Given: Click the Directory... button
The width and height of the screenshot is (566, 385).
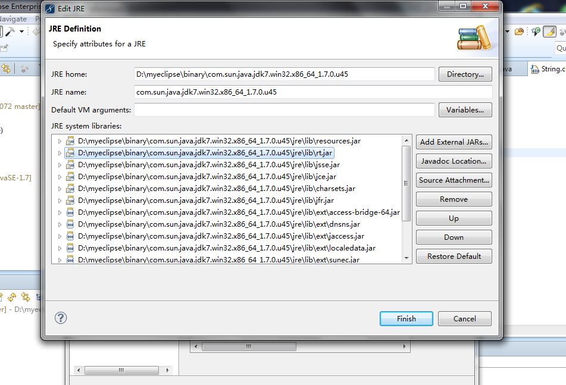Looking at the screenshot, I should [x=465, y=74].
